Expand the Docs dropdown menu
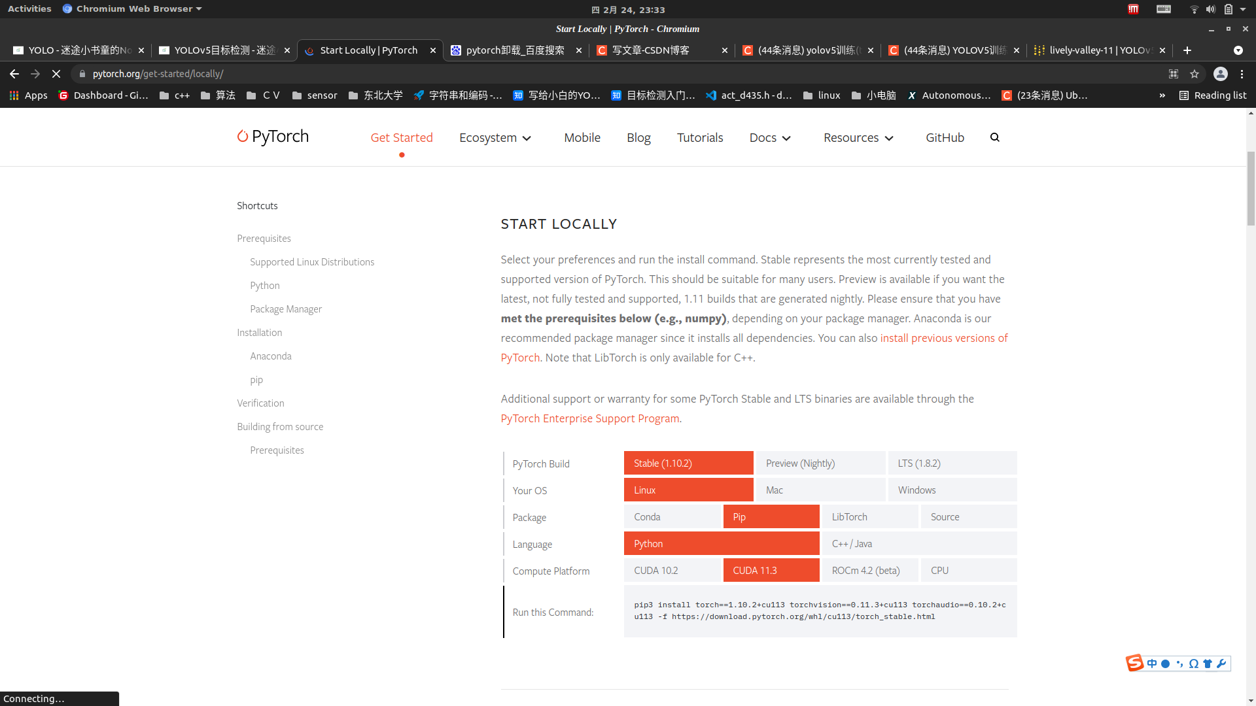The image size is (1256, 706). click(770, 137)
